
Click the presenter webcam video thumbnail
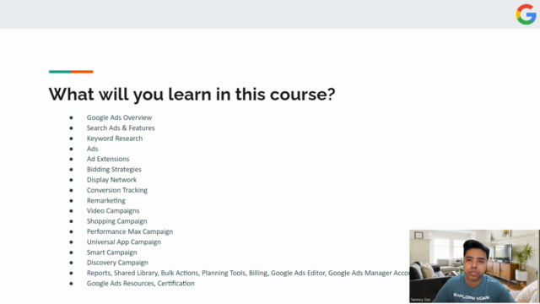474,267
